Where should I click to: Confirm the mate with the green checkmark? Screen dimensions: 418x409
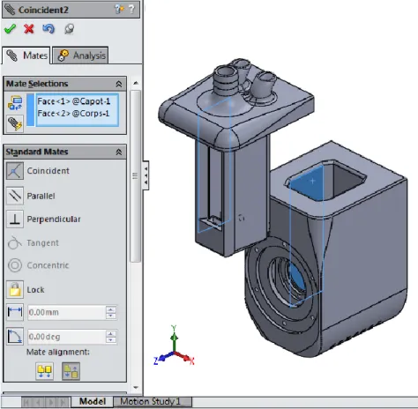(11, 29)
